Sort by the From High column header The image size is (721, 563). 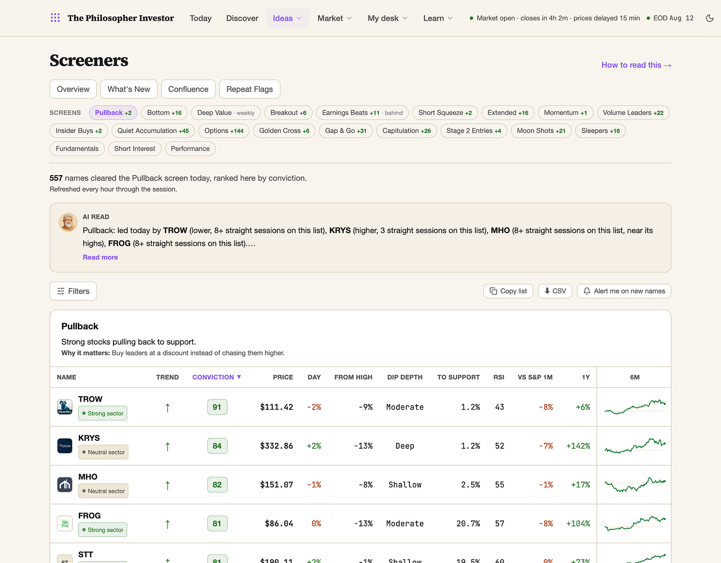coord(353,377)
